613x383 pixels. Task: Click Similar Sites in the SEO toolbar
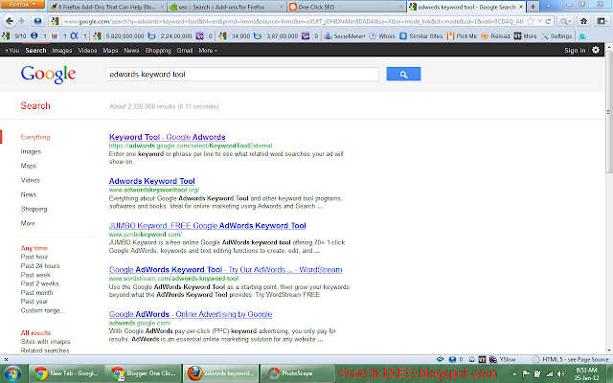(x=421, y=36)
